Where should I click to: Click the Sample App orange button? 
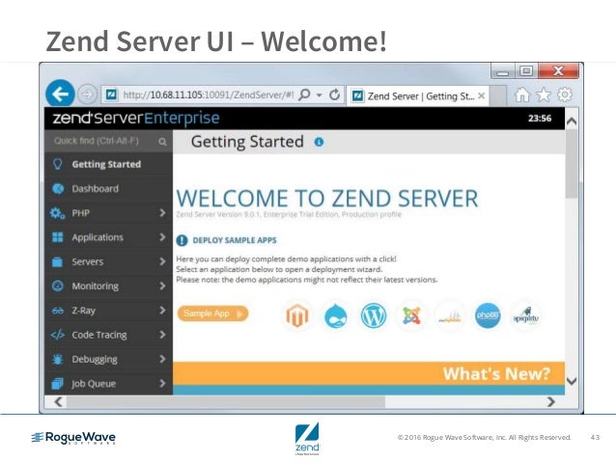(213, 313)
